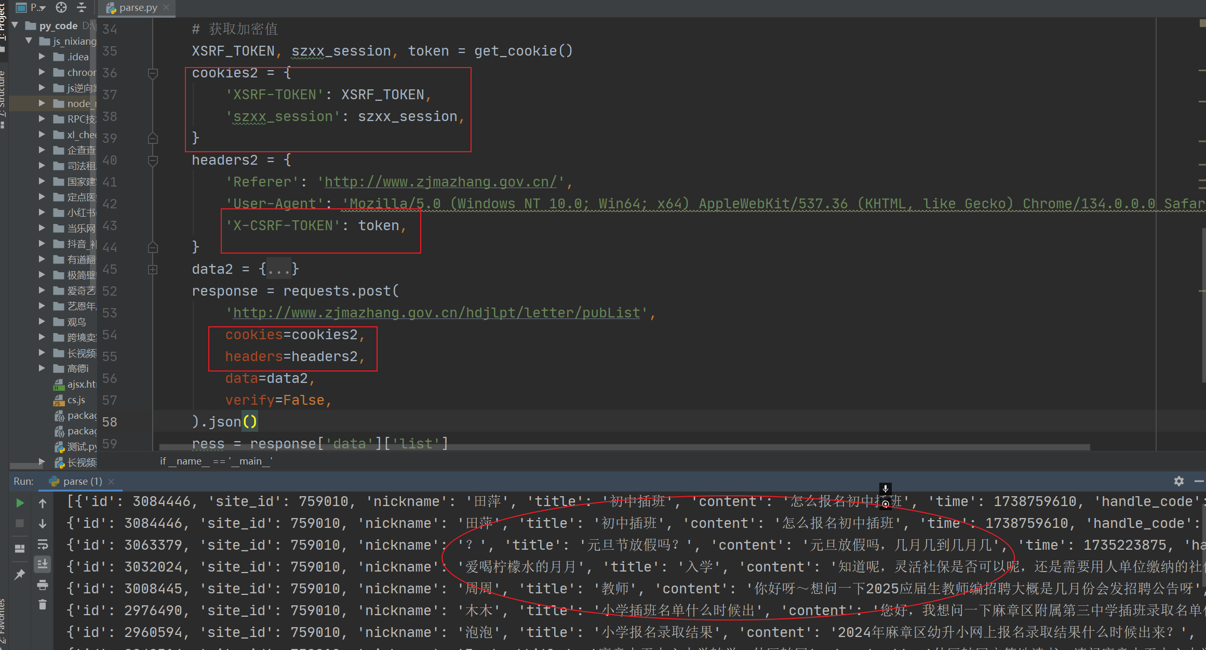Image resolution: width=1206 pixels, height=650 pixels.
Task: Toggle soft-wrap in console output
Action: [x=43, y=544]
